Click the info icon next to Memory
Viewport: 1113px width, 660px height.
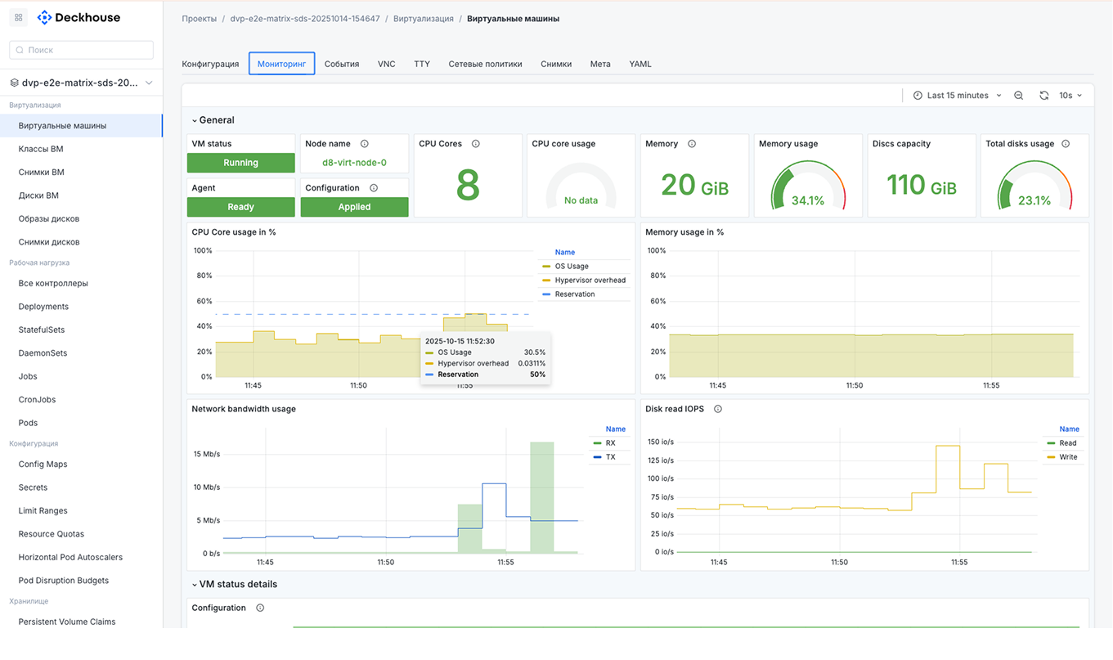tap(692, 144)
